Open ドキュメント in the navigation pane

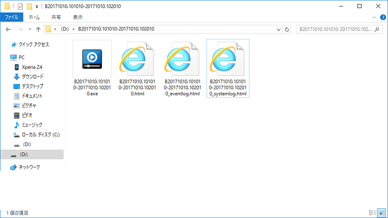[32, 96]
